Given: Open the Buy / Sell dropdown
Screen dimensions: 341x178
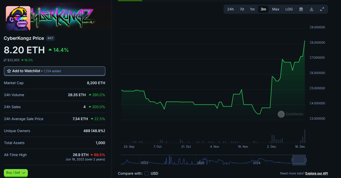Looking at the screenshot, I should [x=16, y=173].
